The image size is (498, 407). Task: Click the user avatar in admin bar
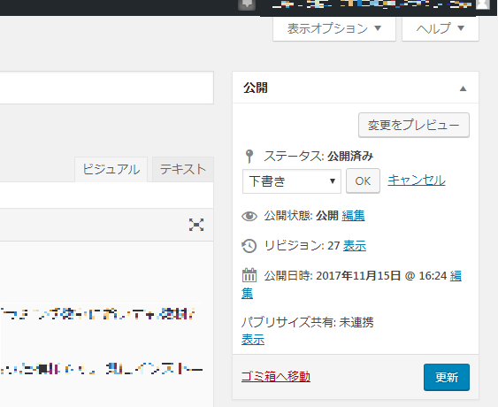click(x=483, y=4)
